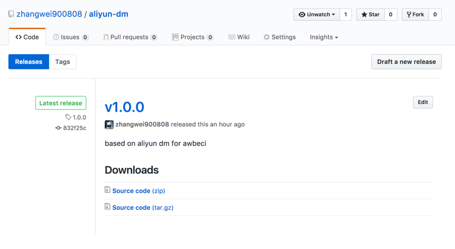Click 'released this an hour ago' text
455x249 pixels.
click(x=208, y=124)
